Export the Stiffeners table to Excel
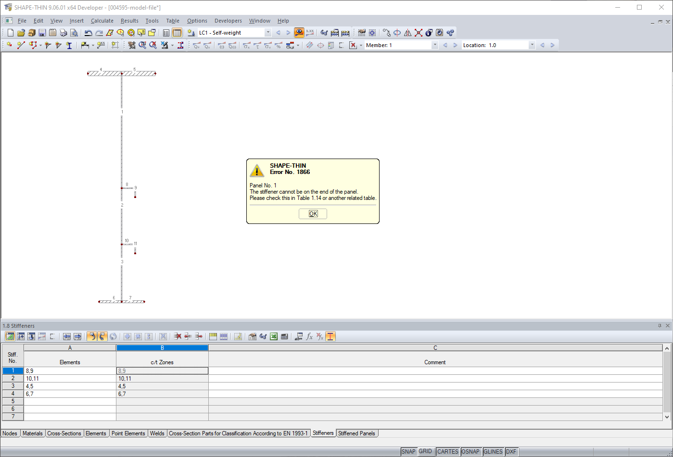Screen dimensions: 673x457 (x=273, y=336)
